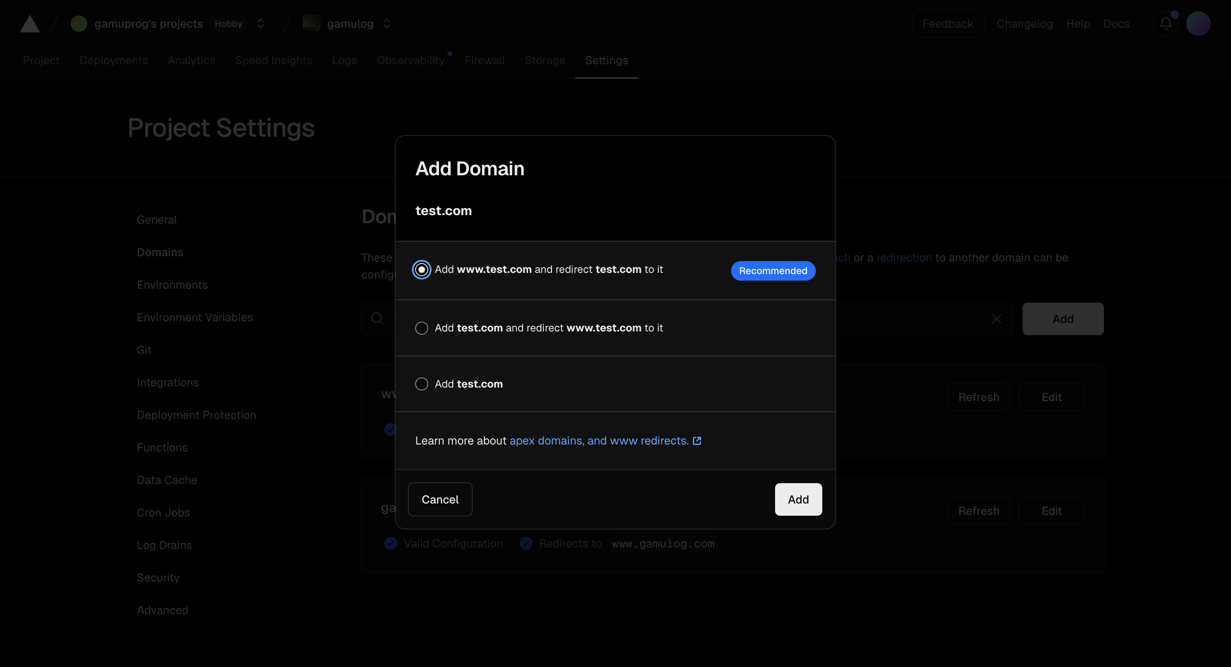Click Refresh on the domain card redirecting to www.gamulog.com
Viewport: 1231px width, 667px height.
979,510
